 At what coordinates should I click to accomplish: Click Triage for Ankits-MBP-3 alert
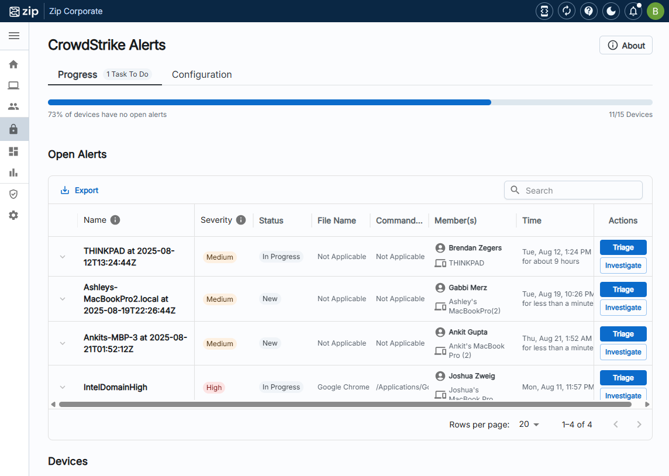[623, 334]
